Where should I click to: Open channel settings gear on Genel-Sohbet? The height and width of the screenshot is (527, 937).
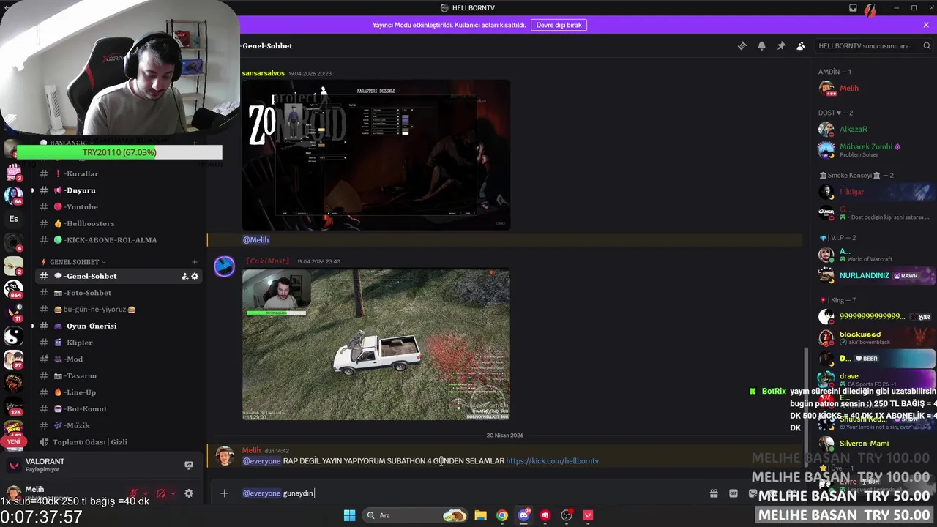tap(195, 276)
